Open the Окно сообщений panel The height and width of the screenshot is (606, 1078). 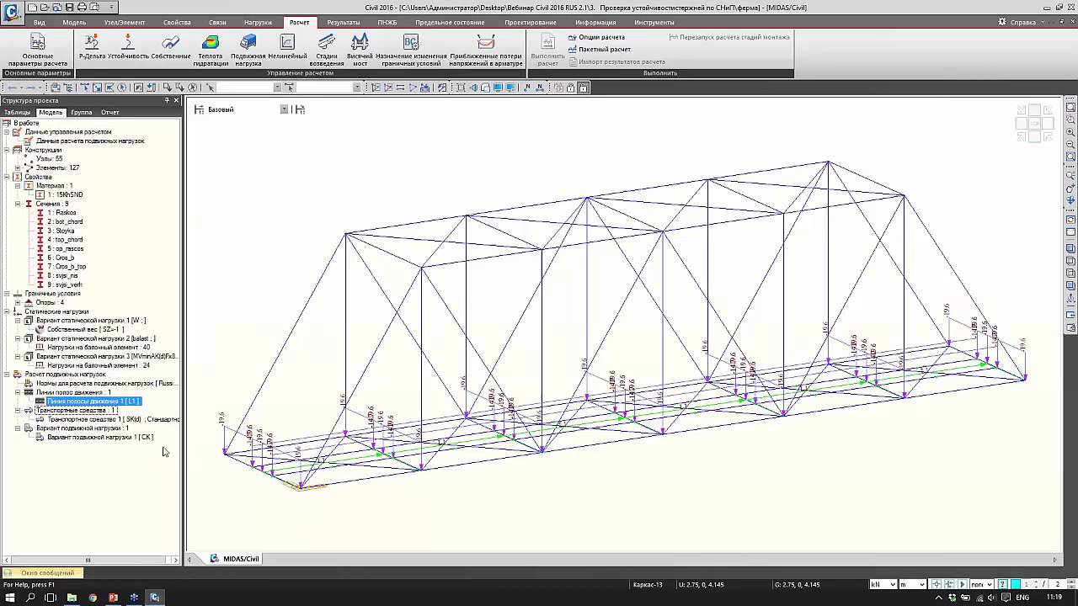point(42,573)
